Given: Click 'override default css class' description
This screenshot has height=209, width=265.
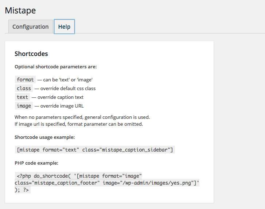Looking at the screenshot, I should (68, 88).
